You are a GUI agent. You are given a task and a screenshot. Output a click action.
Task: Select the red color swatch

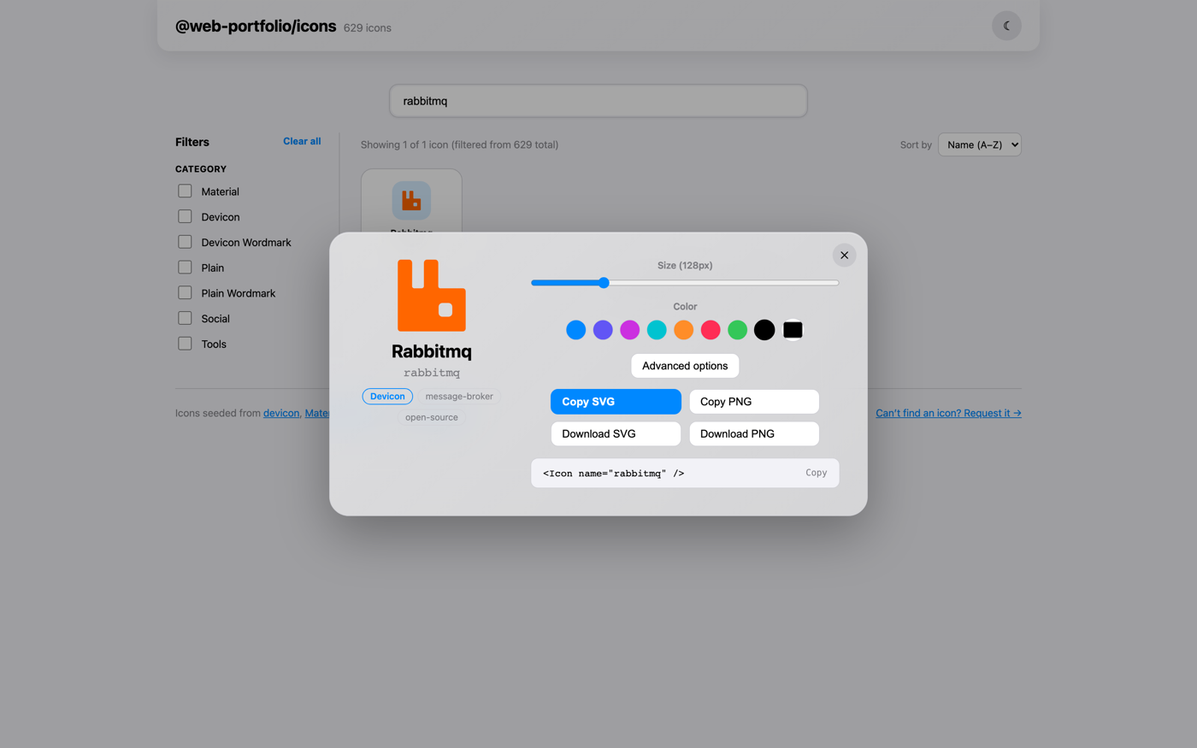(x=711, y=330)
